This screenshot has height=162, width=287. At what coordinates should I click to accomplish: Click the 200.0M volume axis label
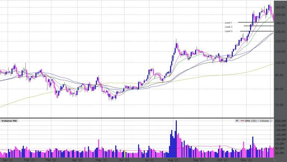pos(280,122)
